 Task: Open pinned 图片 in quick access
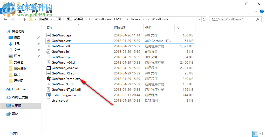tap(17, 56)
